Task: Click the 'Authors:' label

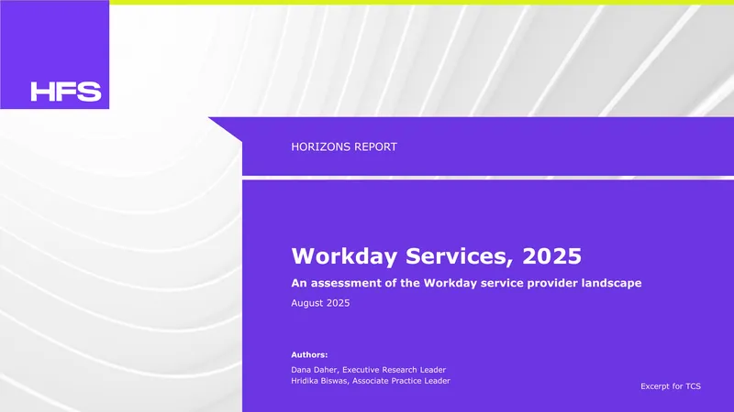Action: [x=309, y=355]
